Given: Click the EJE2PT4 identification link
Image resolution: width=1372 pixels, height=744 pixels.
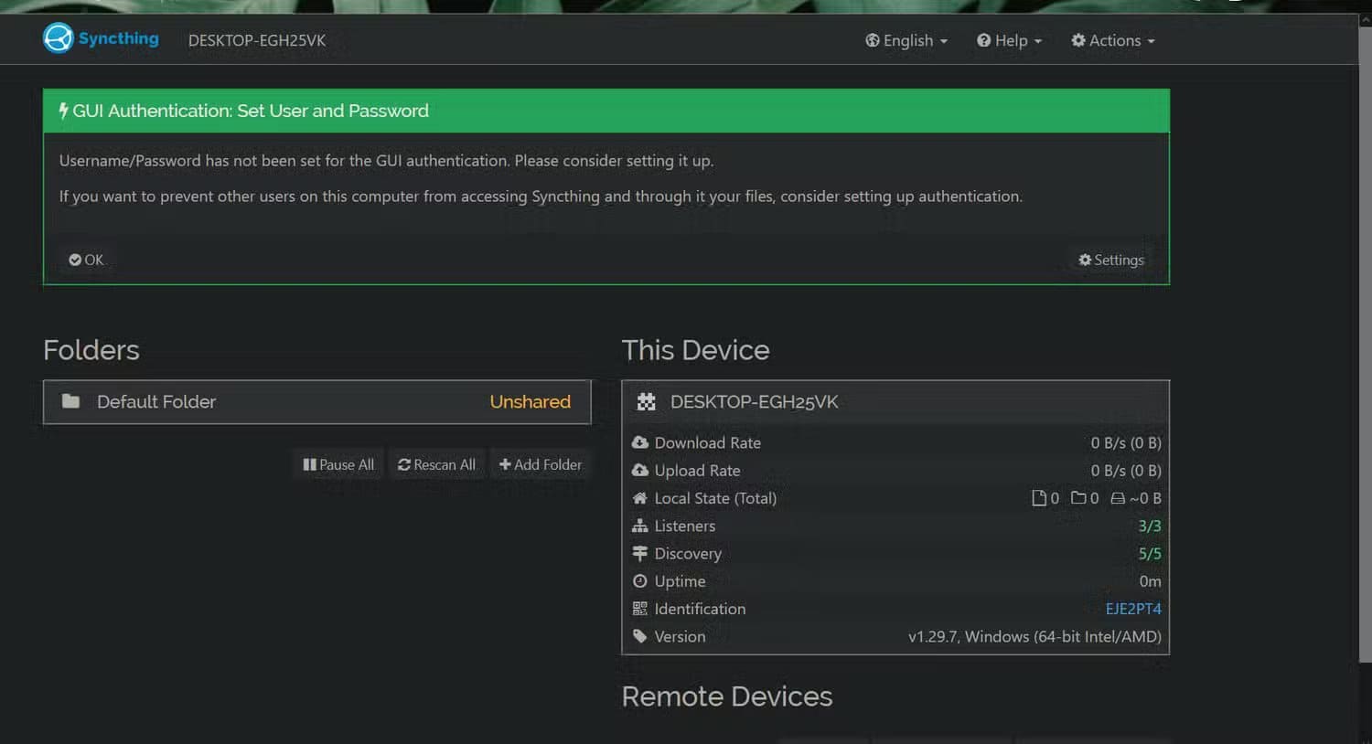Looking at the screenshot, I should [x=1132, y=609].
